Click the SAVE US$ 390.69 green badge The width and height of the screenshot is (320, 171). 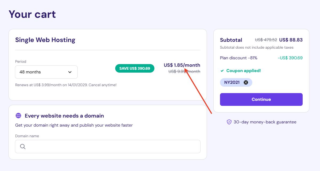pyautogui.click(x=135, y=68)
